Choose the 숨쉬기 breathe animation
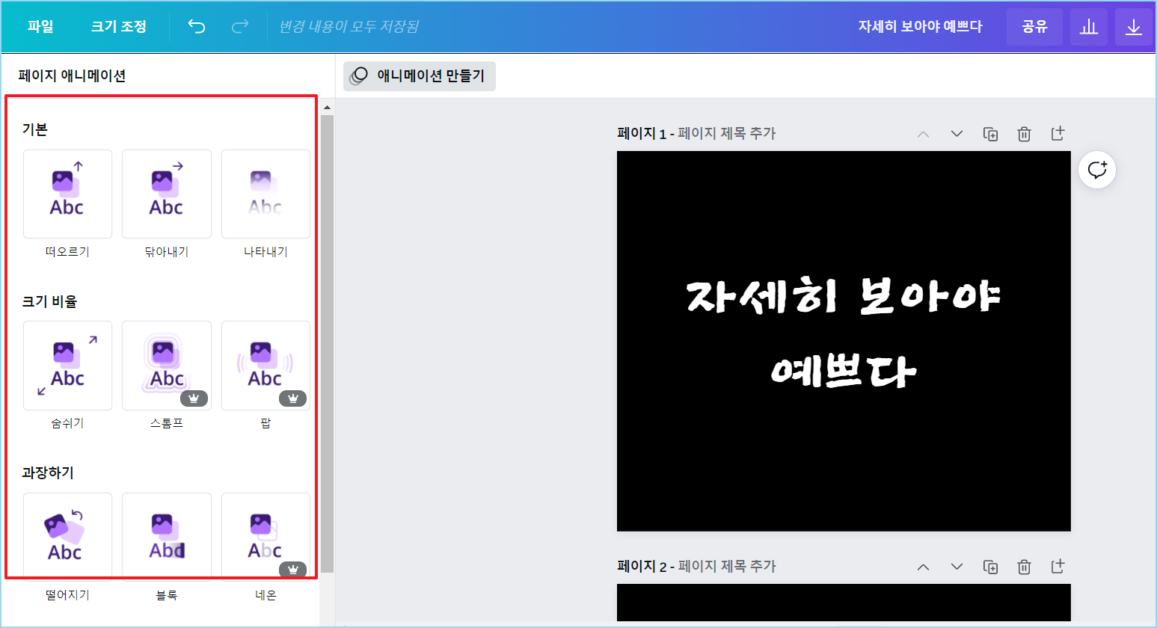Screen dimensions: 1157x628 pyautogui.click(x=67, y=366)
